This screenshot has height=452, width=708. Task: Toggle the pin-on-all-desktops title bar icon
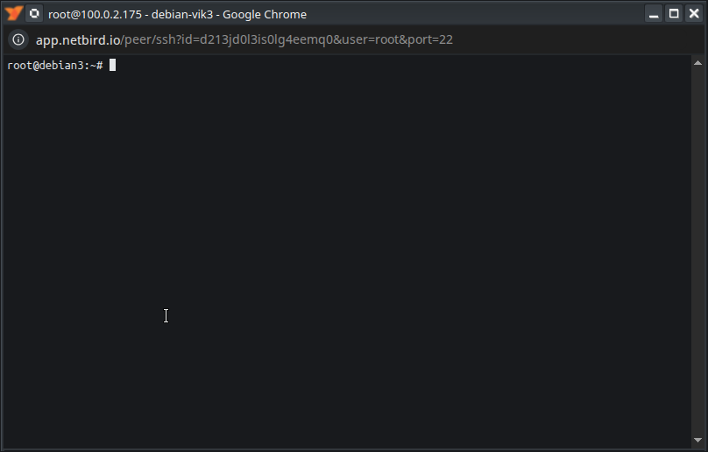click(x=34, y=13)
